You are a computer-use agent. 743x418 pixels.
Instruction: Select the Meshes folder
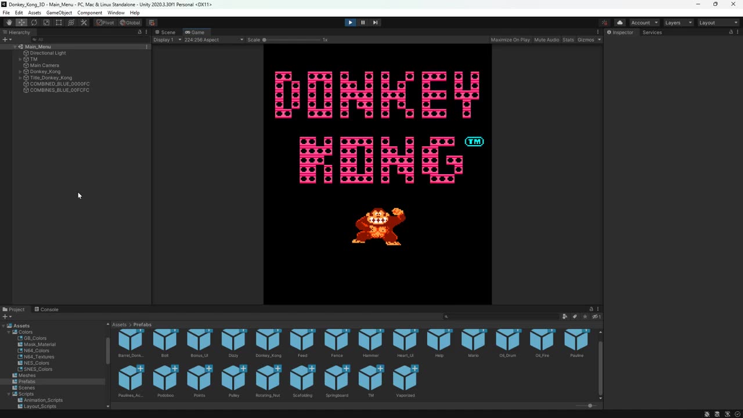pyautogui.click(x=27, y=376)
